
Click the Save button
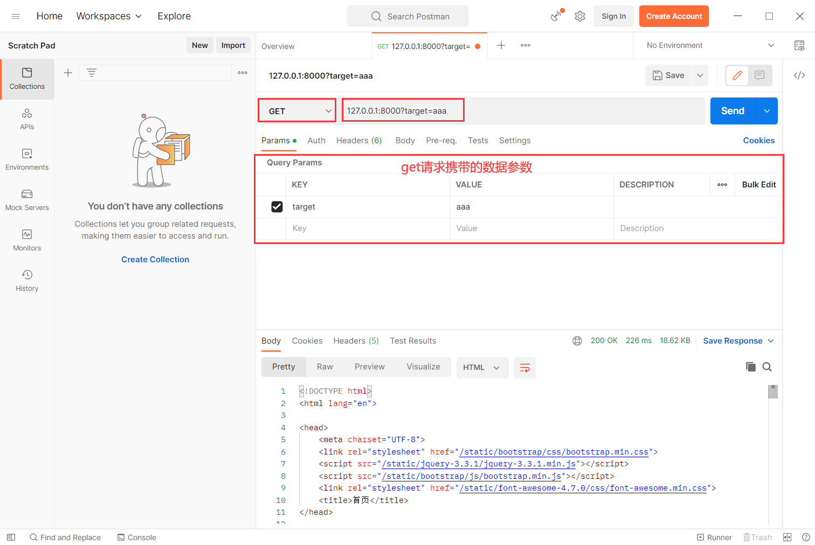pyautogui.click(x=668, y=75)
